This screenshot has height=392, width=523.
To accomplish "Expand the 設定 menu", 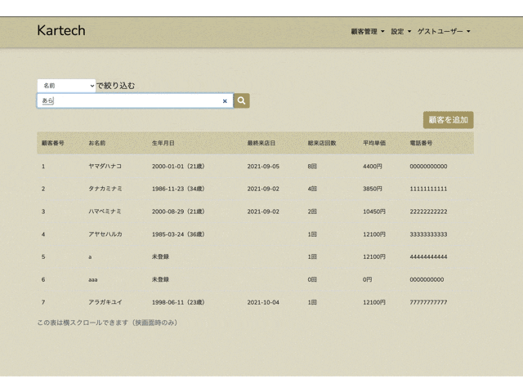I will [x=401, y=31].
